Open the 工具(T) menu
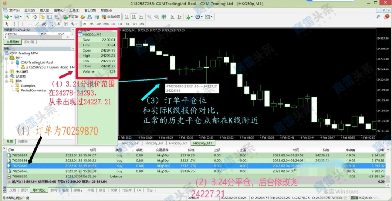392x201 pixels. tap(74, 10)
